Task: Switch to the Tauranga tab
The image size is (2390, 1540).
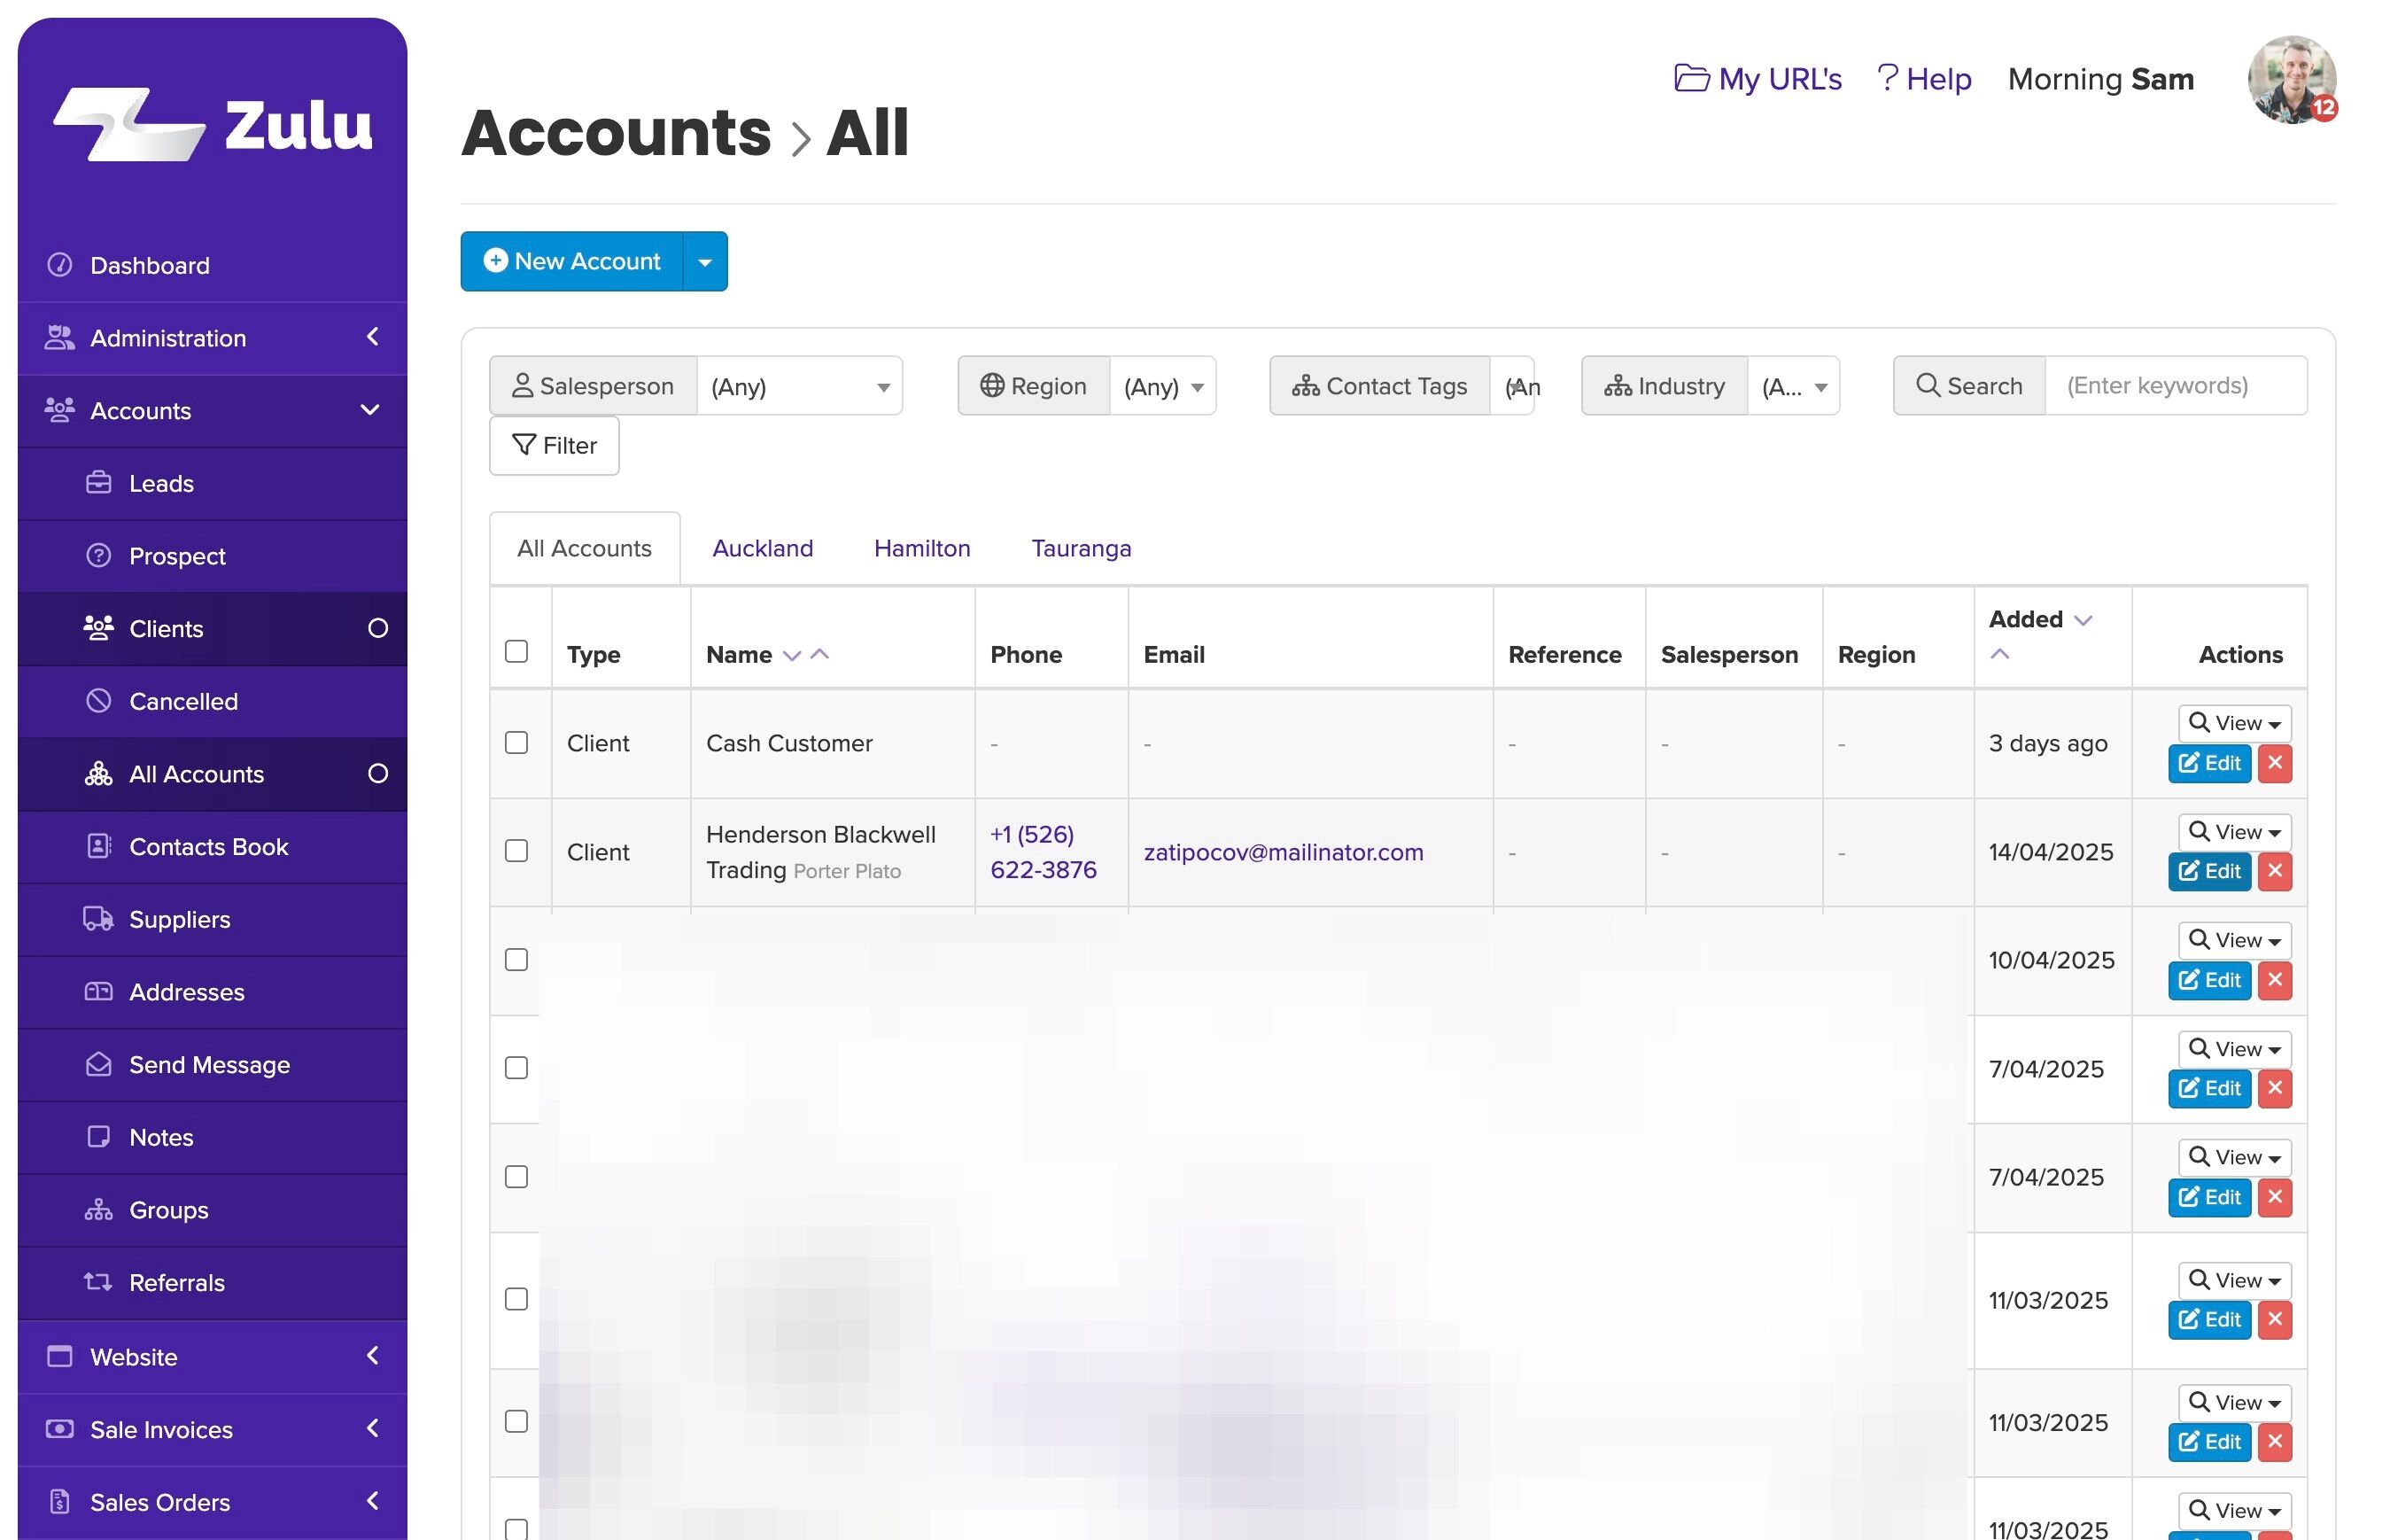Action: coord(1081,548)
